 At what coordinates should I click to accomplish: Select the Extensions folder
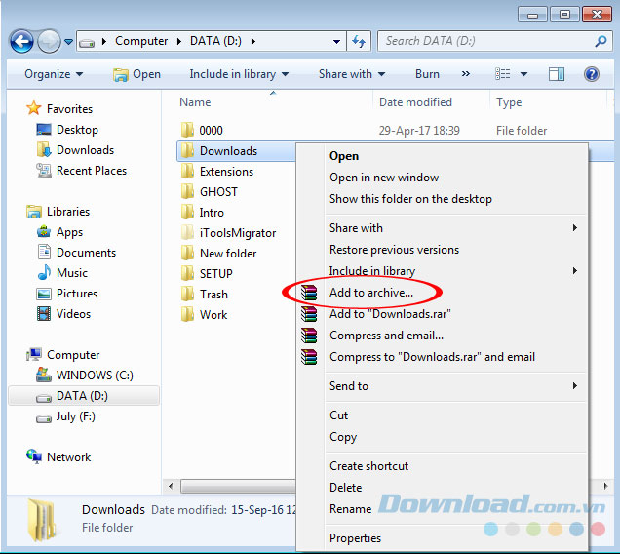coord(217,172)
